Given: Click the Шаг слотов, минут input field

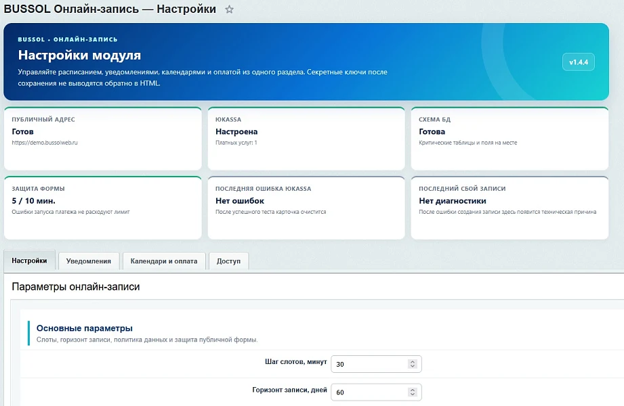Looking at the screenshot, I should click(376, 364).
